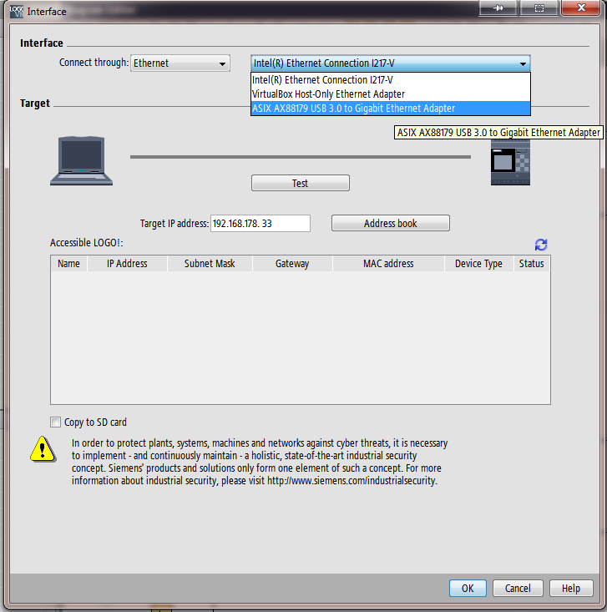The width and height of the screenshot is (607, 612).
Task: Select Intel(R) Ethernet Connection I217-V option
Action: click(x=391, y=80)
